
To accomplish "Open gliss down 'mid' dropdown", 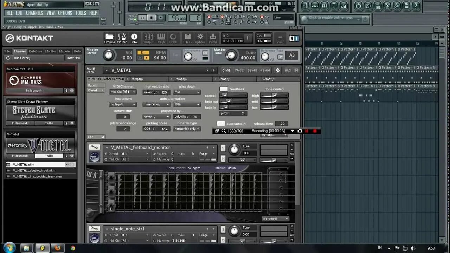I will (x=187, y=92).
